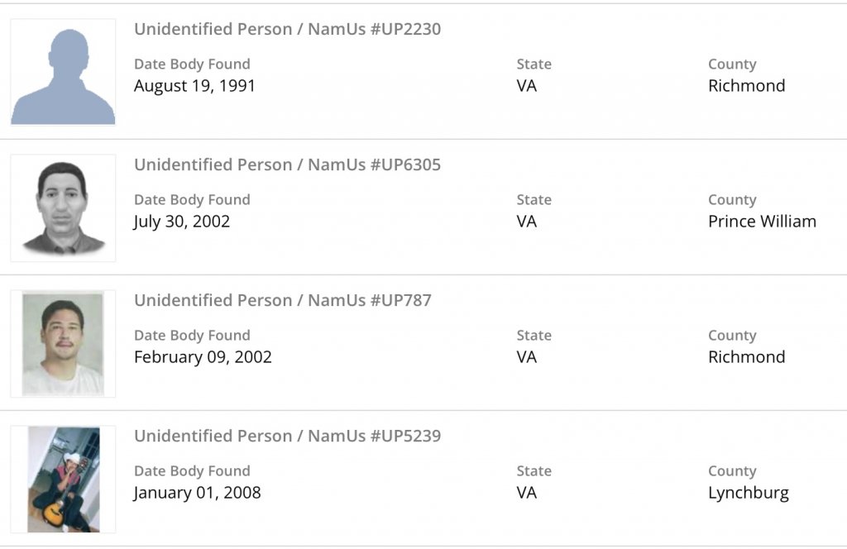Viewport: 847px width, 549px height.
Task: Click the date February 09, 2002
Action: coord(203,357)
